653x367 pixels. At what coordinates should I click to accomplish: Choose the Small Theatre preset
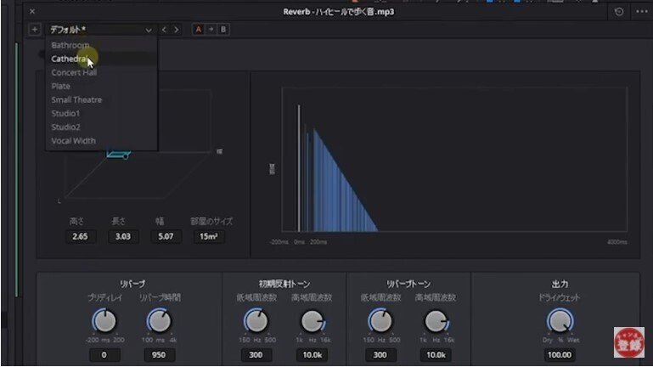pos(101,100)
